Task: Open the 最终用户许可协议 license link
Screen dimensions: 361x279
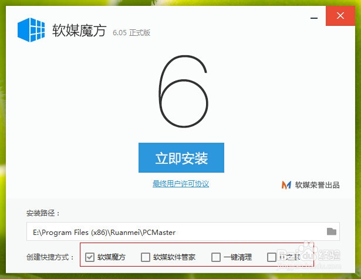Action: pos(181,184)
